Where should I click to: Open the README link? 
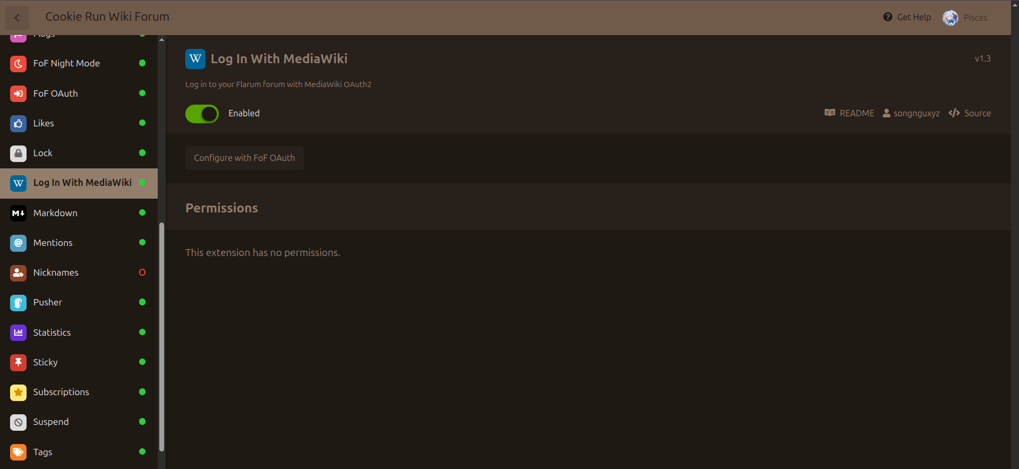(x=849, y=113)
